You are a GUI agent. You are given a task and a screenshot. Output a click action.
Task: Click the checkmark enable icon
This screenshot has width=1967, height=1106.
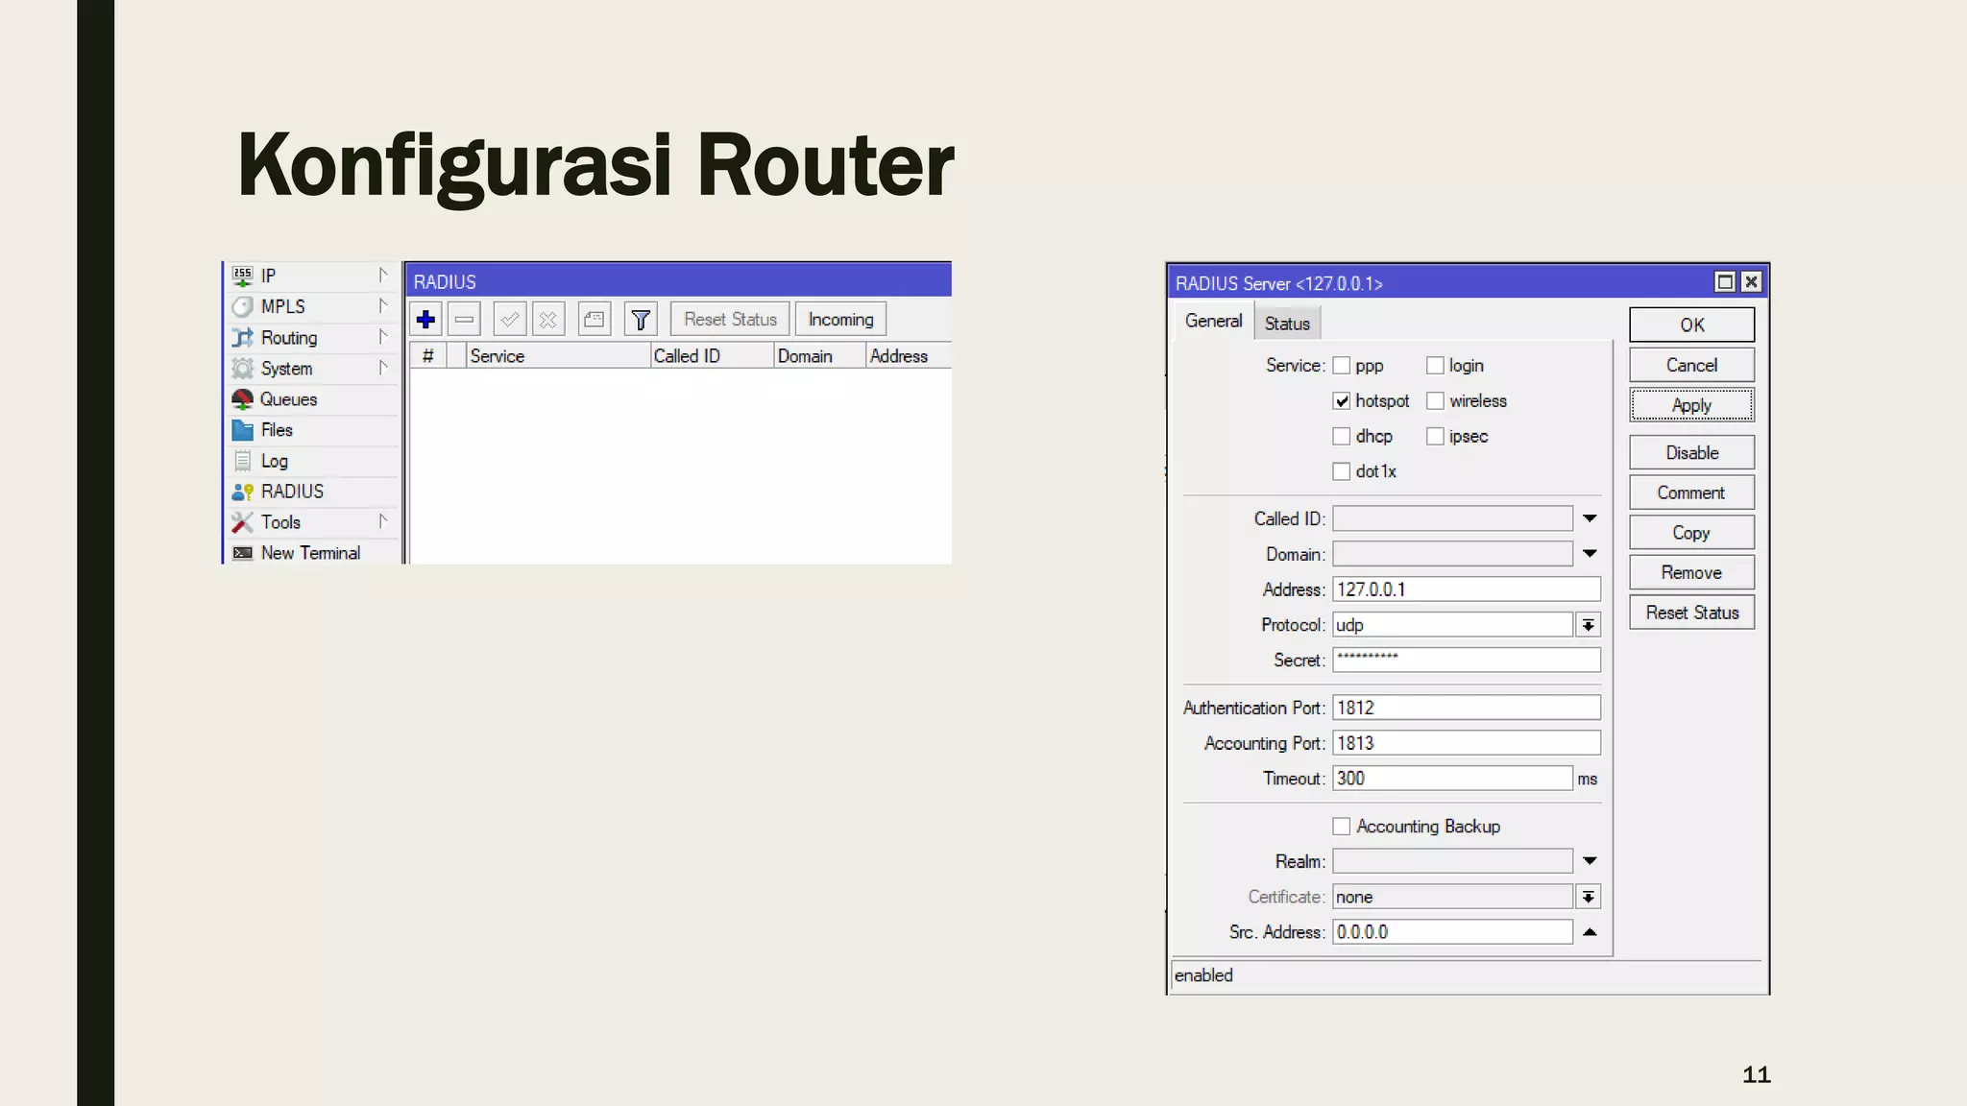pyautogui.click(x=510, y=320)
